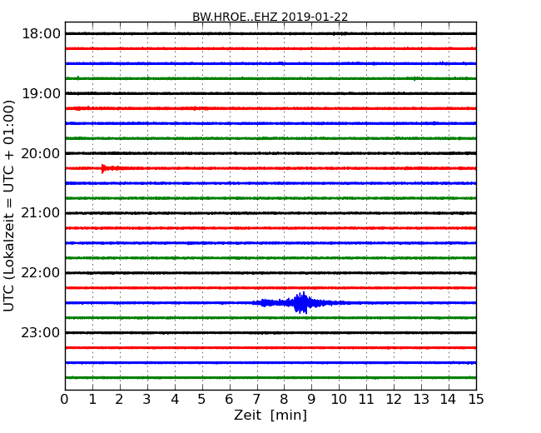Click the x-axis tick label 7
This screenshot has height=433, width=541.
[256, 399]
